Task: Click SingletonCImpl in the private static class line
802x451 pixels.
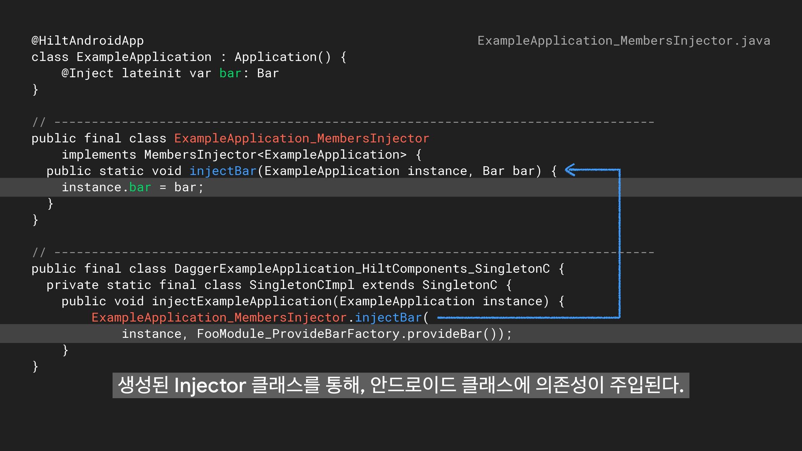Action: point(302,285)
